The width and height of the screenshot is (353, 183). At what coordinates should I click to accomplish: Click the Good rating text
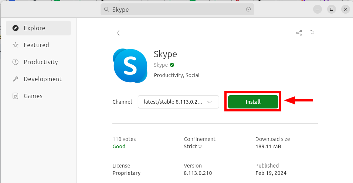(119, 146)
